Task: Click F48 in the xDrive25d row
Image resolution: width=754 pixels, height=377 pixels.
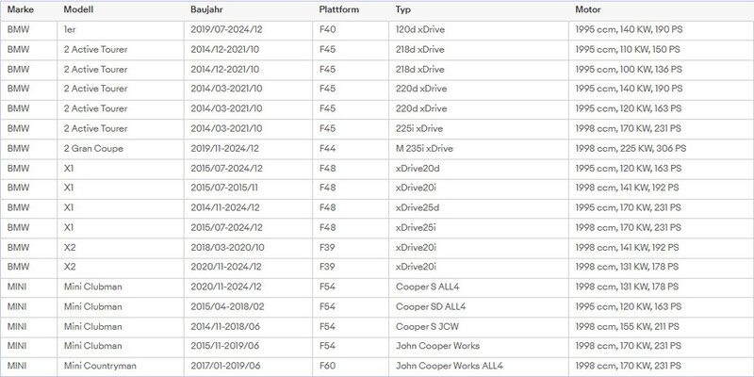Action: tap(327, 207)
